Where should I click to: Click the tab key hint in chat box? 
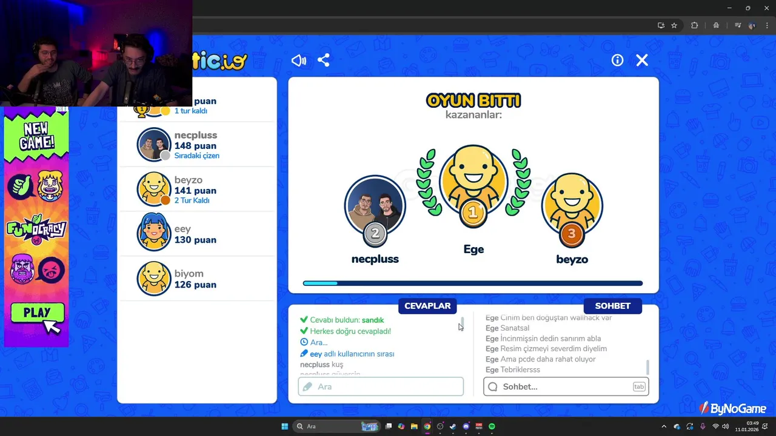tap(639, 386)
